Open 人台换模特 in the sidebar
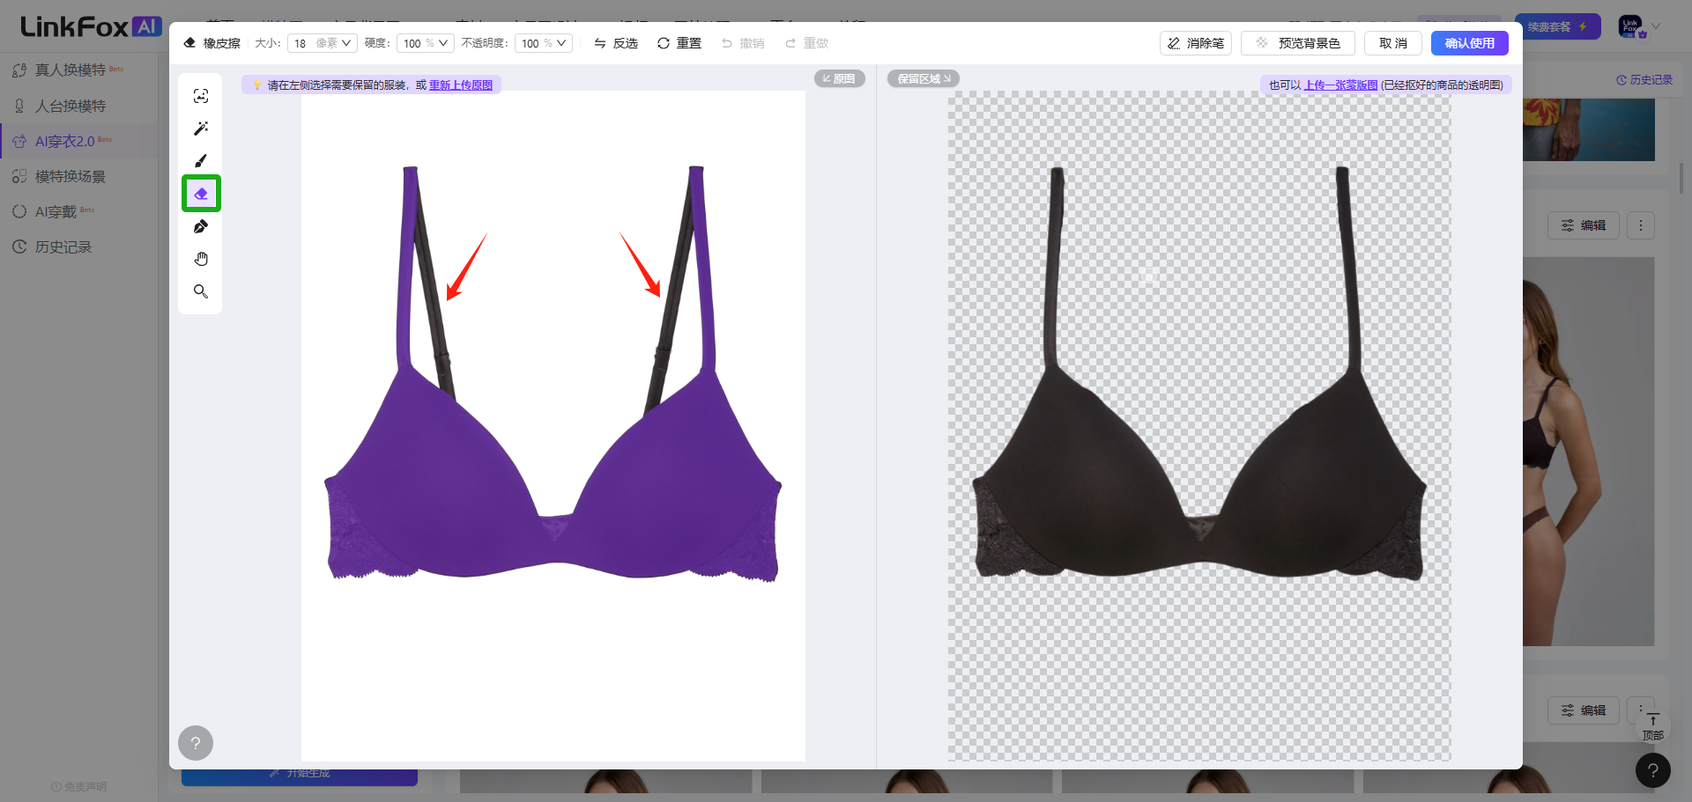1692x802 pixels. tap(70, 106)
